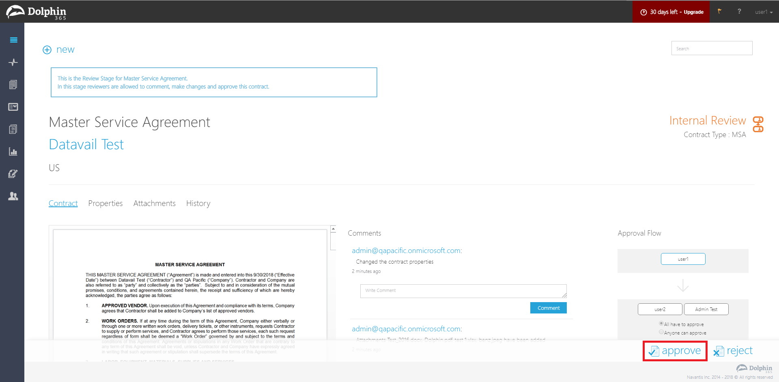Open the activity pulse icon in the sidebar
Image resolution: width=779 pixels, height=382 pixels.
(13, 62)
